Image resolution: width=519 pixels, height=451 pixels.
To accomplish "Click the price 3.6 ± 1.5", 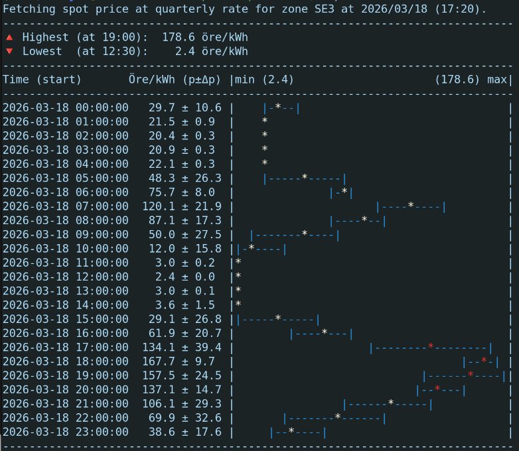I will coord(185,305).
